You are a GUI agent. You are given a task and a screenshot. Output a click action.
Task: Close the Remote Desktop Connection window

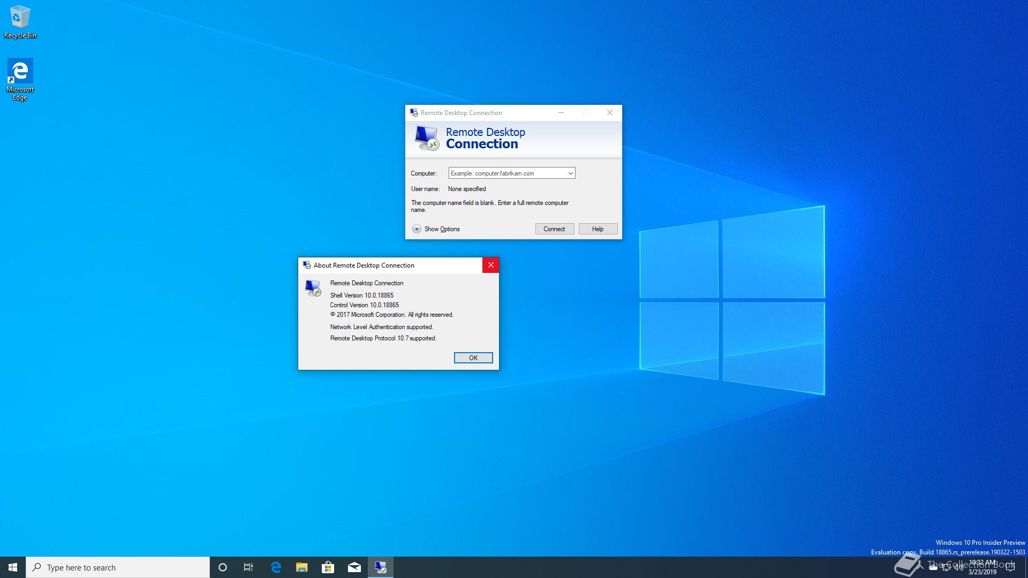(x=609, y=112)
